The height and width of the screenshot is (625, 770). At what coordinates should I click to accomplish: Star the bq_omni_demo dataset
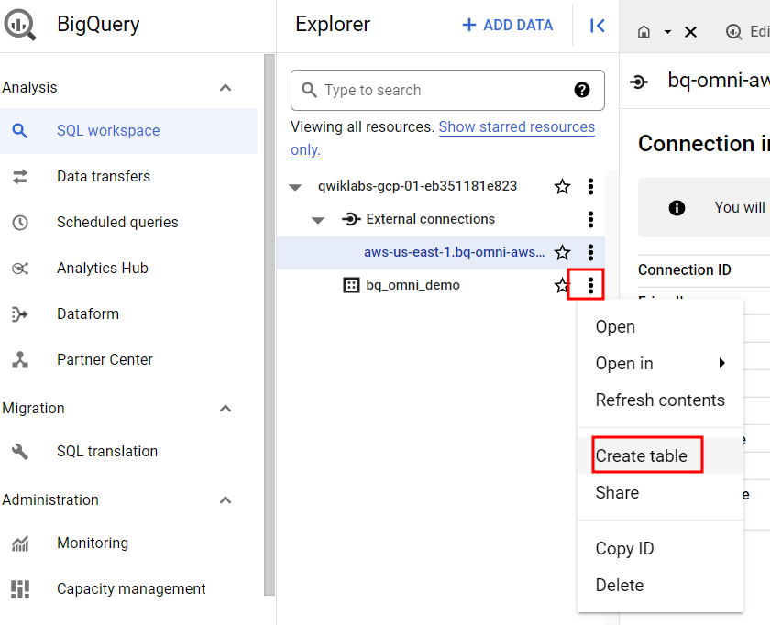point(561,285)
